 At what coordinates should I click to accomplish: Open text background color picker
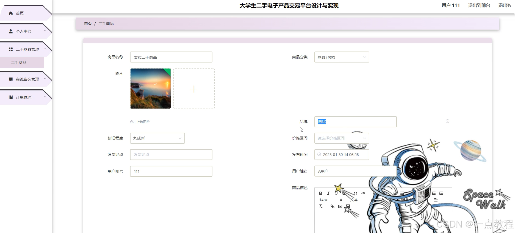(390, 200)
